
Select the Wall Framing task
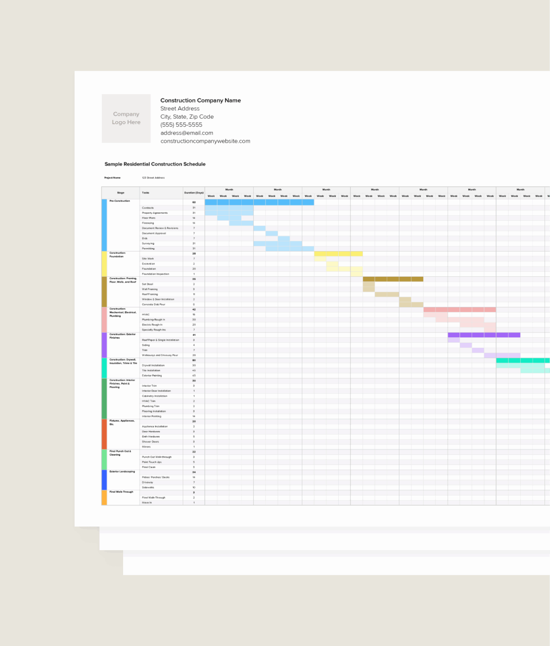pyautogui.click(x=150, y=289)
